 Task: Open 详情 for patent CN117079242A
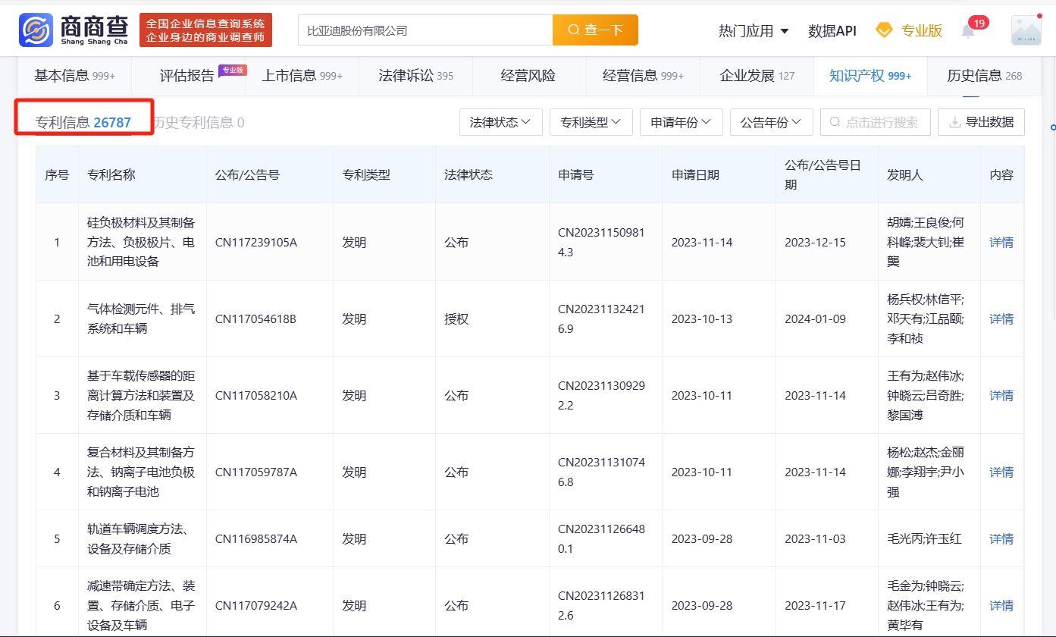pos(1001,606)
